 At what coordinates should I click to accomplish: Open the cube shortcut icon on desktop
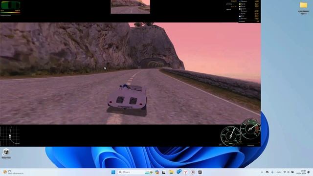tap(6, 152)
